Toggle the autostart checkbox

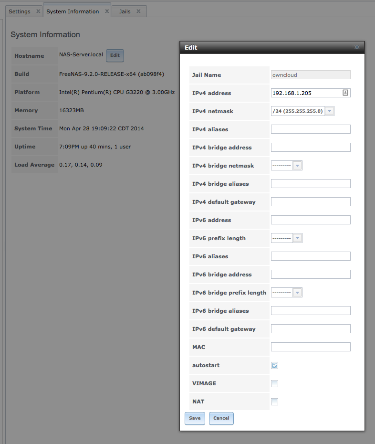tap(274, 365)
